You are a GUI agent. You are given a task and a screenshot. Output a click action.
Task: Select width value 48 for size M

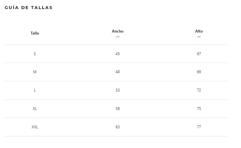point(117,72)
